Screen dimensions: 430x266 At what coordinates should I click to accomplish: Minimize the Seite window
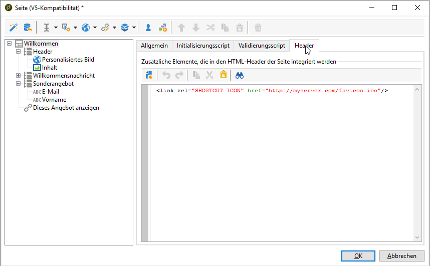372,8
